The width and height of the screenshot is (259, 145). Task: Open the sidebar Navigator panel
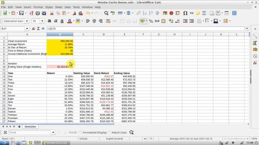pos(255,56)
